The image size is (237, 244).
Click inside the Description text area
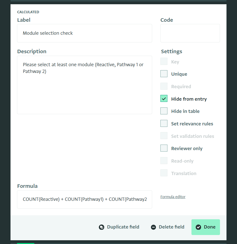click(x=84, y=85)
